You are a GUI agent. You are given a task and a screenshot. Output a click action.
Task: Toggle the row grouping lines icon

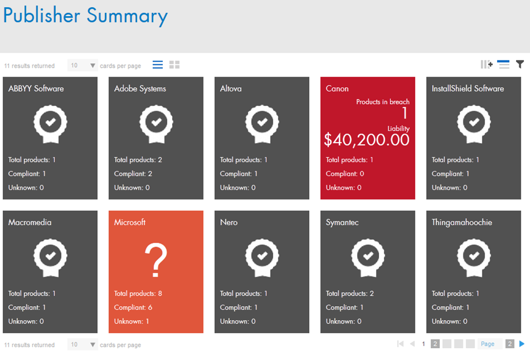[x=504, y=65]
